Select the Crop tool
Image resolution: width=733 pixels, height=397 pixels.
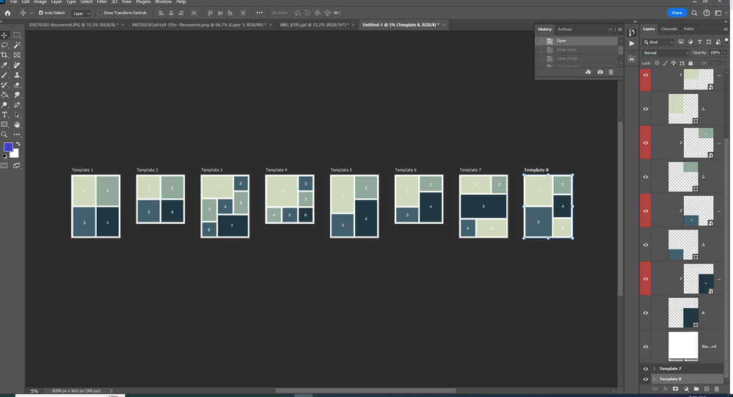4,55
